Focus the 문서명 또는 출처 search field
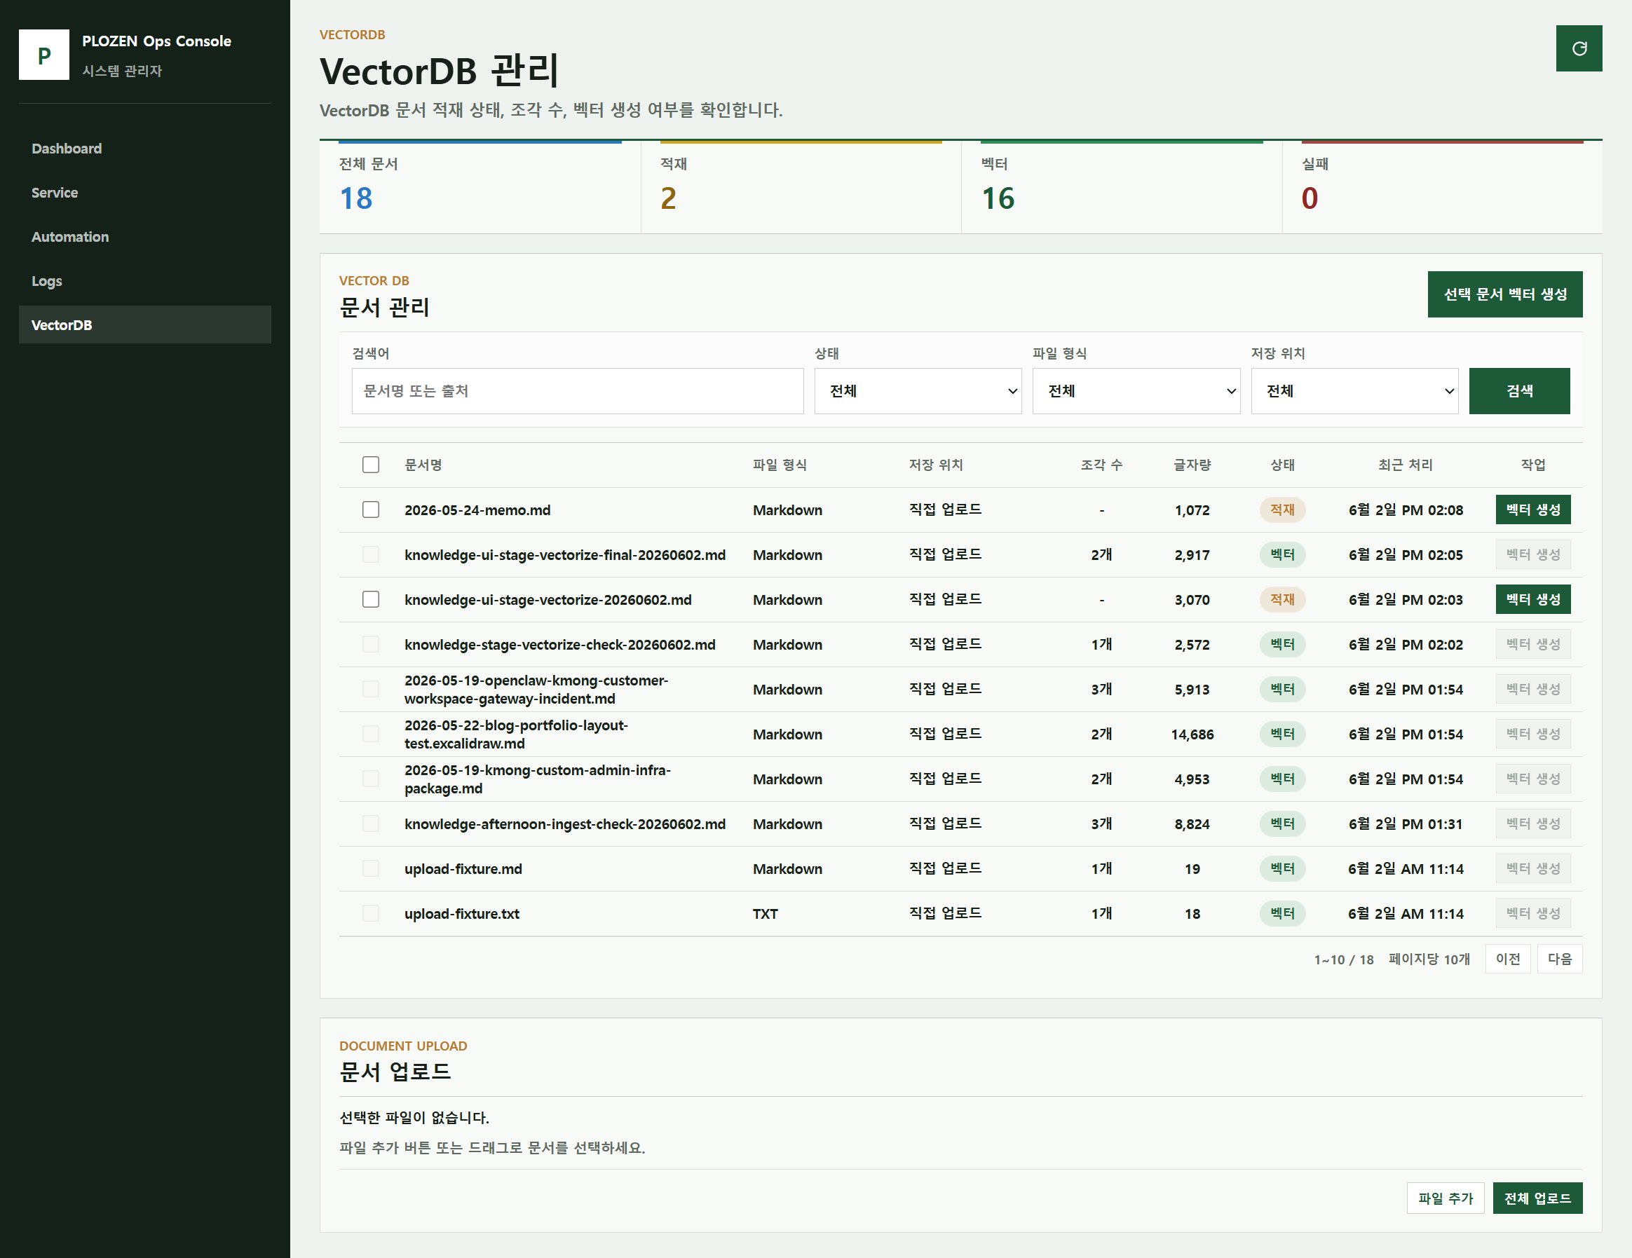The image size is (1632, 1258). pos(577,390)
